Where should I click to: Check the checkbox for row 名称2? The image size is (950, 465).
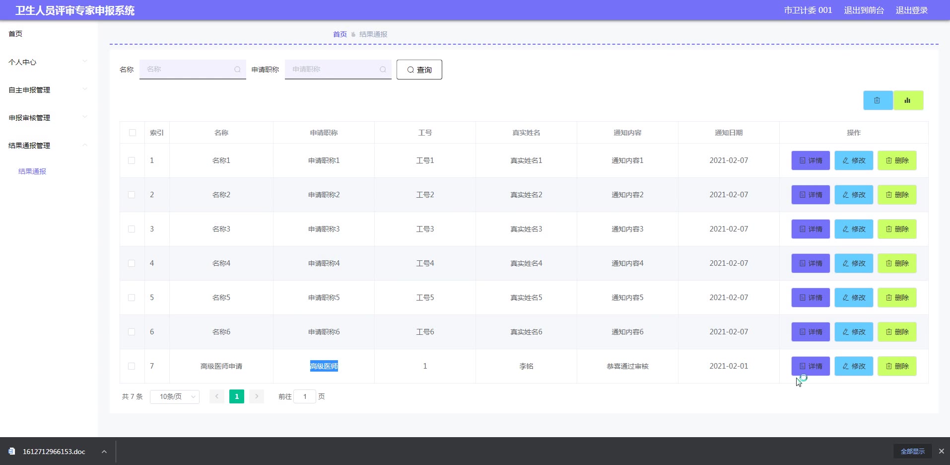click(132, 195)
